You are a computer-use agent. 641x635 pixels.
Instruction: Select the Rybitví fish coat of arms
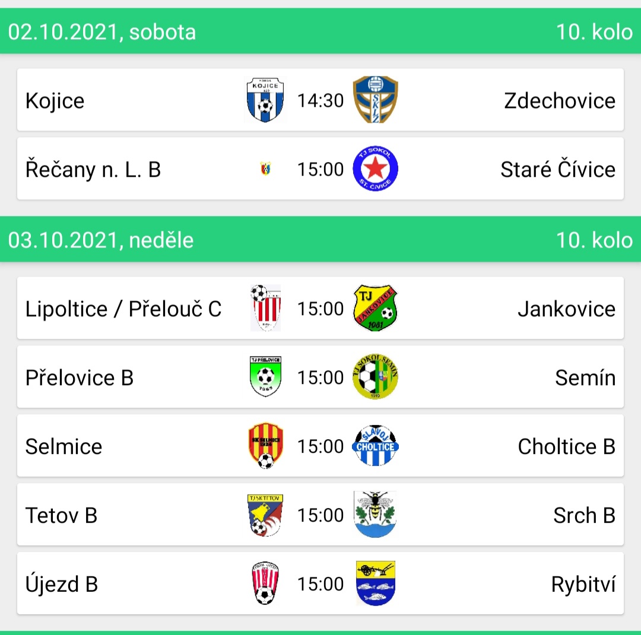click(375, 583)
